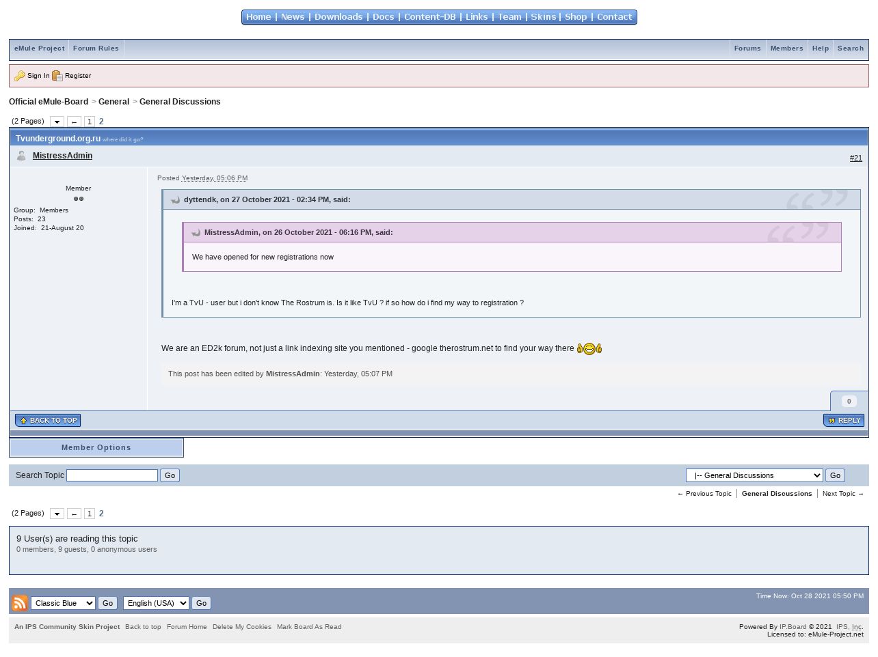Viewport: 878px width, 657px height.
Task: Go to the General breadcrumb
Action: (x=114, y=102)
